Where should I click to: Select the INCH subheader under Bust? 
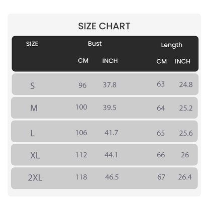pyautogui.click(x=110, y=61)
